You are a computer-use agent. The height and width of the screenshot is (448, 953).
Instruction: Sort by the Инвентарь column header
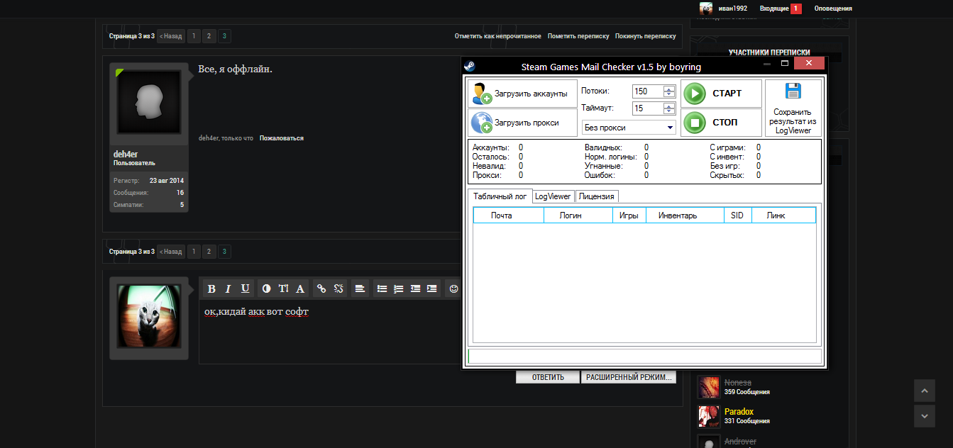tap(685, 215)
